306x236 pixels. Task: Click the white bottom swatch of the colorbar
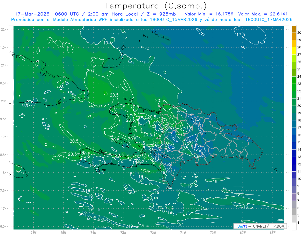pyautogui.click(x=294, y=226)
